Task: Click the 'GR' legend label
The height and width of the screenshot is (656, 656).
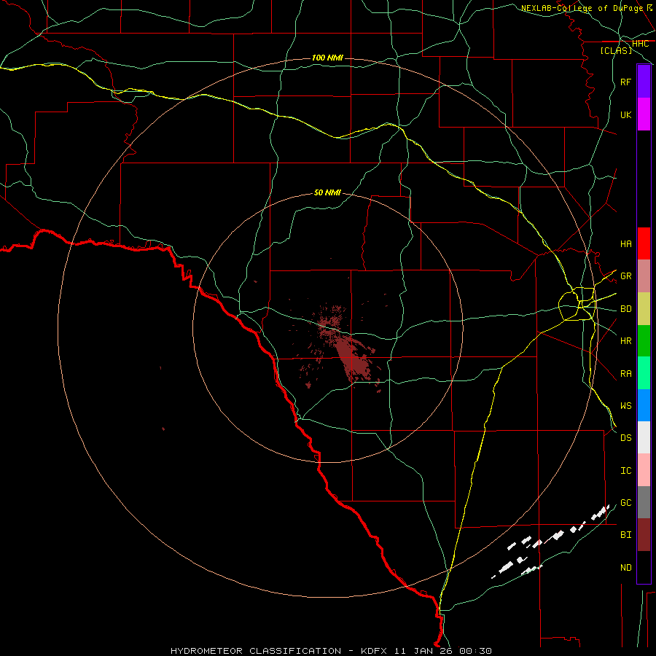Action: click(x=626, y=276)
